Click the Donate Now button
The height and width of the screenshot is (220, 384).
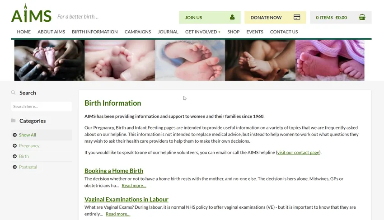pos(275,18)
